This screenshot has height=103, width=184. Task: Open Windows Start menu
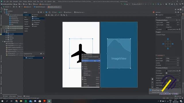(x=2, y=101)
